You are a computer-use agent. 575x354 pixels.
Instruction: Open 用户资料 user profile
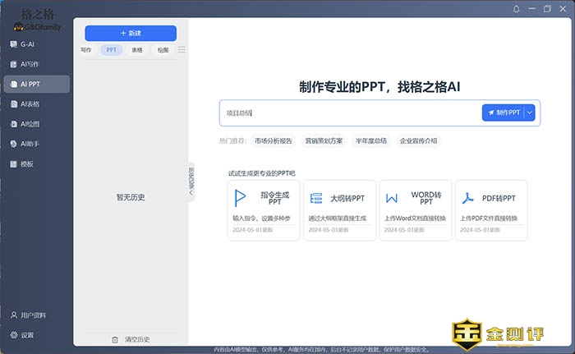[33, 315]
